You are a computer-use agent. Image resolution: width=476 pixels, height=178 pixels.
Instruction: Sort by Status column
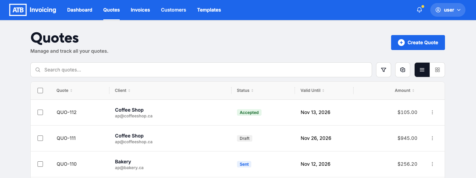[x=245, y=91]
